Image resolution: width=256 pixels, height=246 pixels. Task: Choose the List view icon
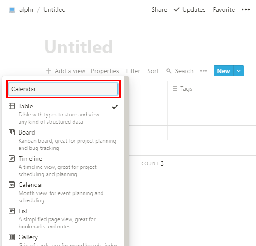pyautogui.click(x=12, y=211)
